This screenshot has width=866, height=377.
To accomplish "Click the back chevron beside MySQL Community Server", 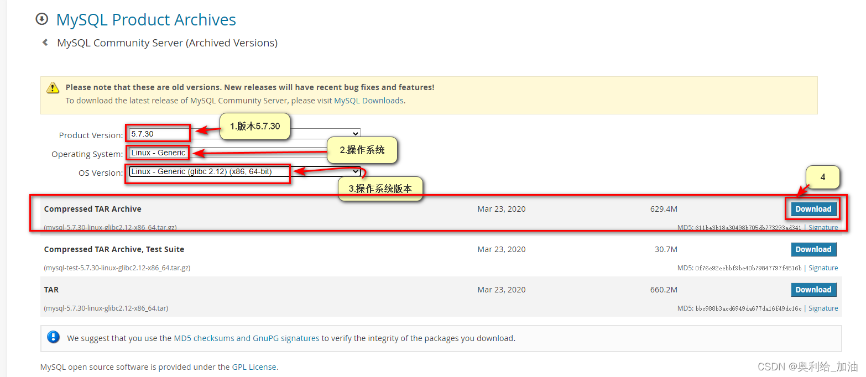I will click(x=45, y=42).
